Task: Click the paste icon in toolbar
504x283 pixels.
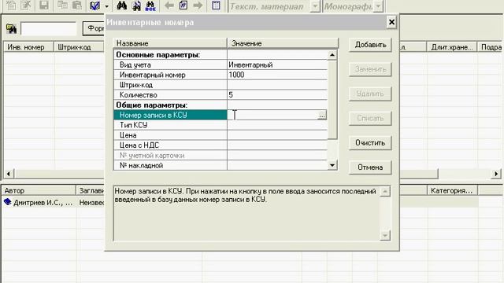Action: pyautogui.click(x=77, y=6)
